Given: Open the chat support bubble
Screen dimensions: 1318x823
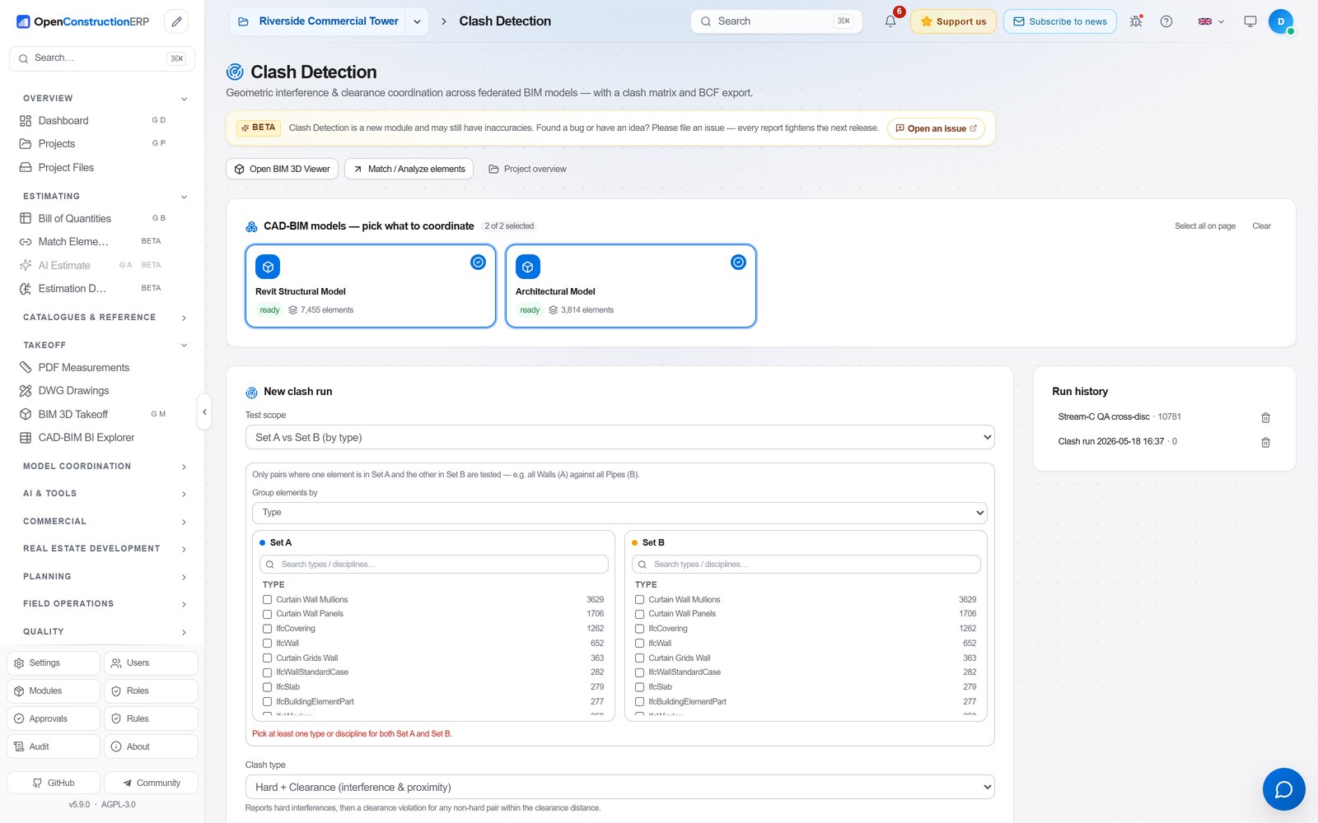Looking at the screenshot, I should pos(1283,789).
